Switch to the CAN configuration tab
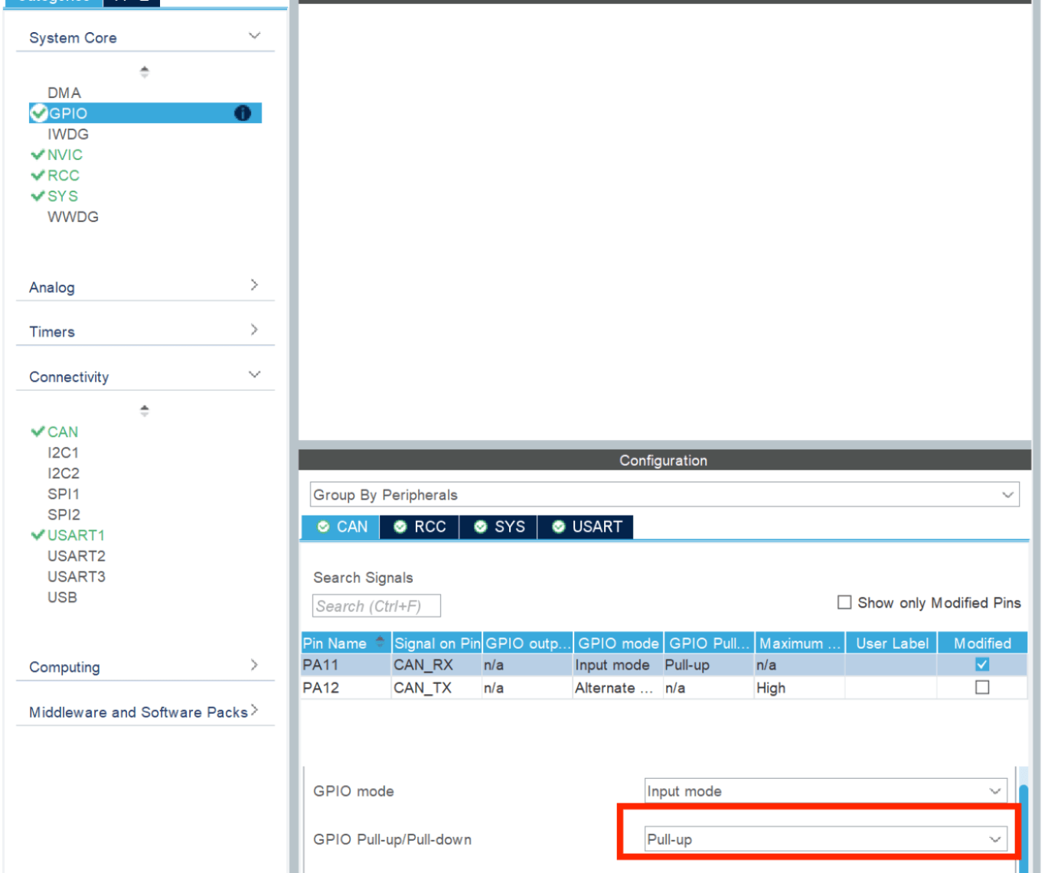Image resolution: width=1048 pixels, height=873 pixels. point(341,526)
